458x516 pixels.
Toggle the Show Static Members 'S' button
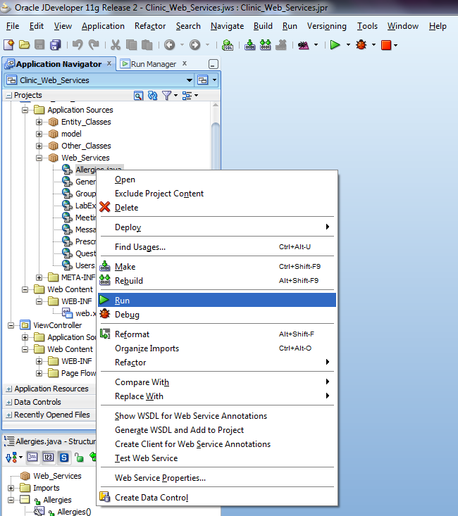click(x=64, y=457)
